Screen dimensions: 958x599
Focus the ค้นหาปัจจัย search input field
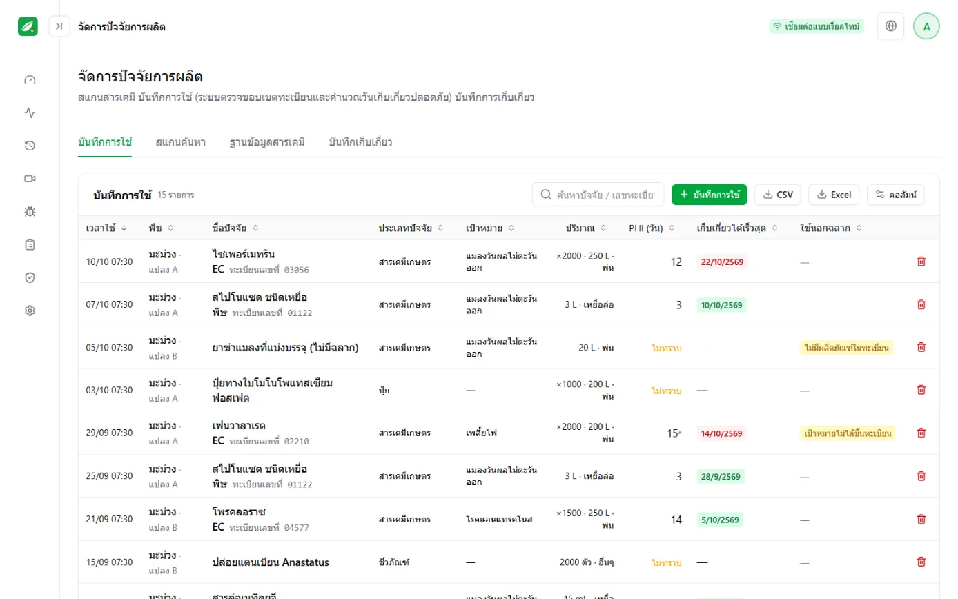tap(598, 195)
